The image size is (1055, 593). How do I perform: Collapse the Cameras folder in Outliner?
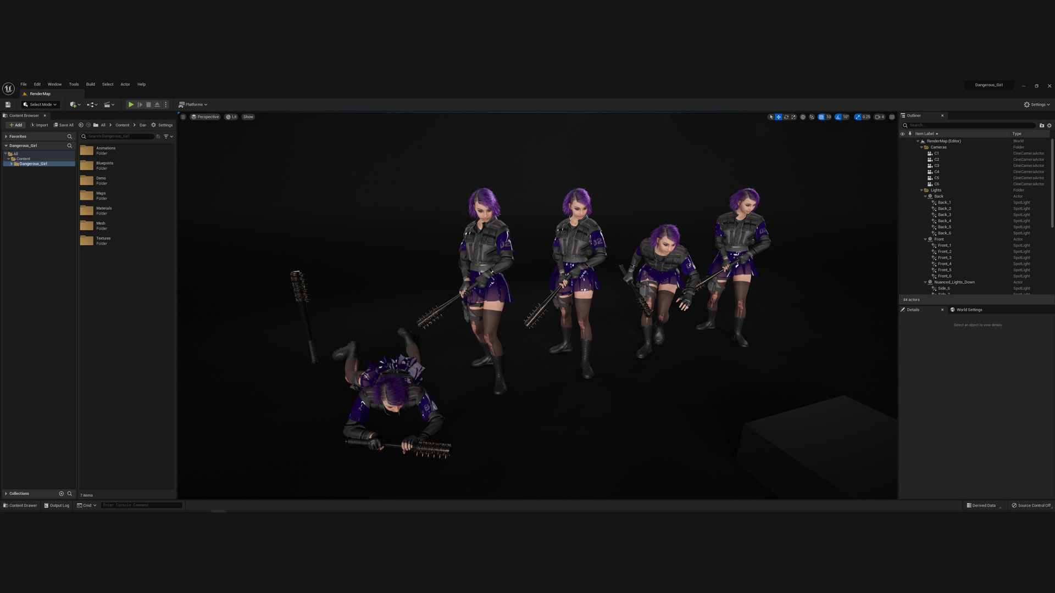921,147
